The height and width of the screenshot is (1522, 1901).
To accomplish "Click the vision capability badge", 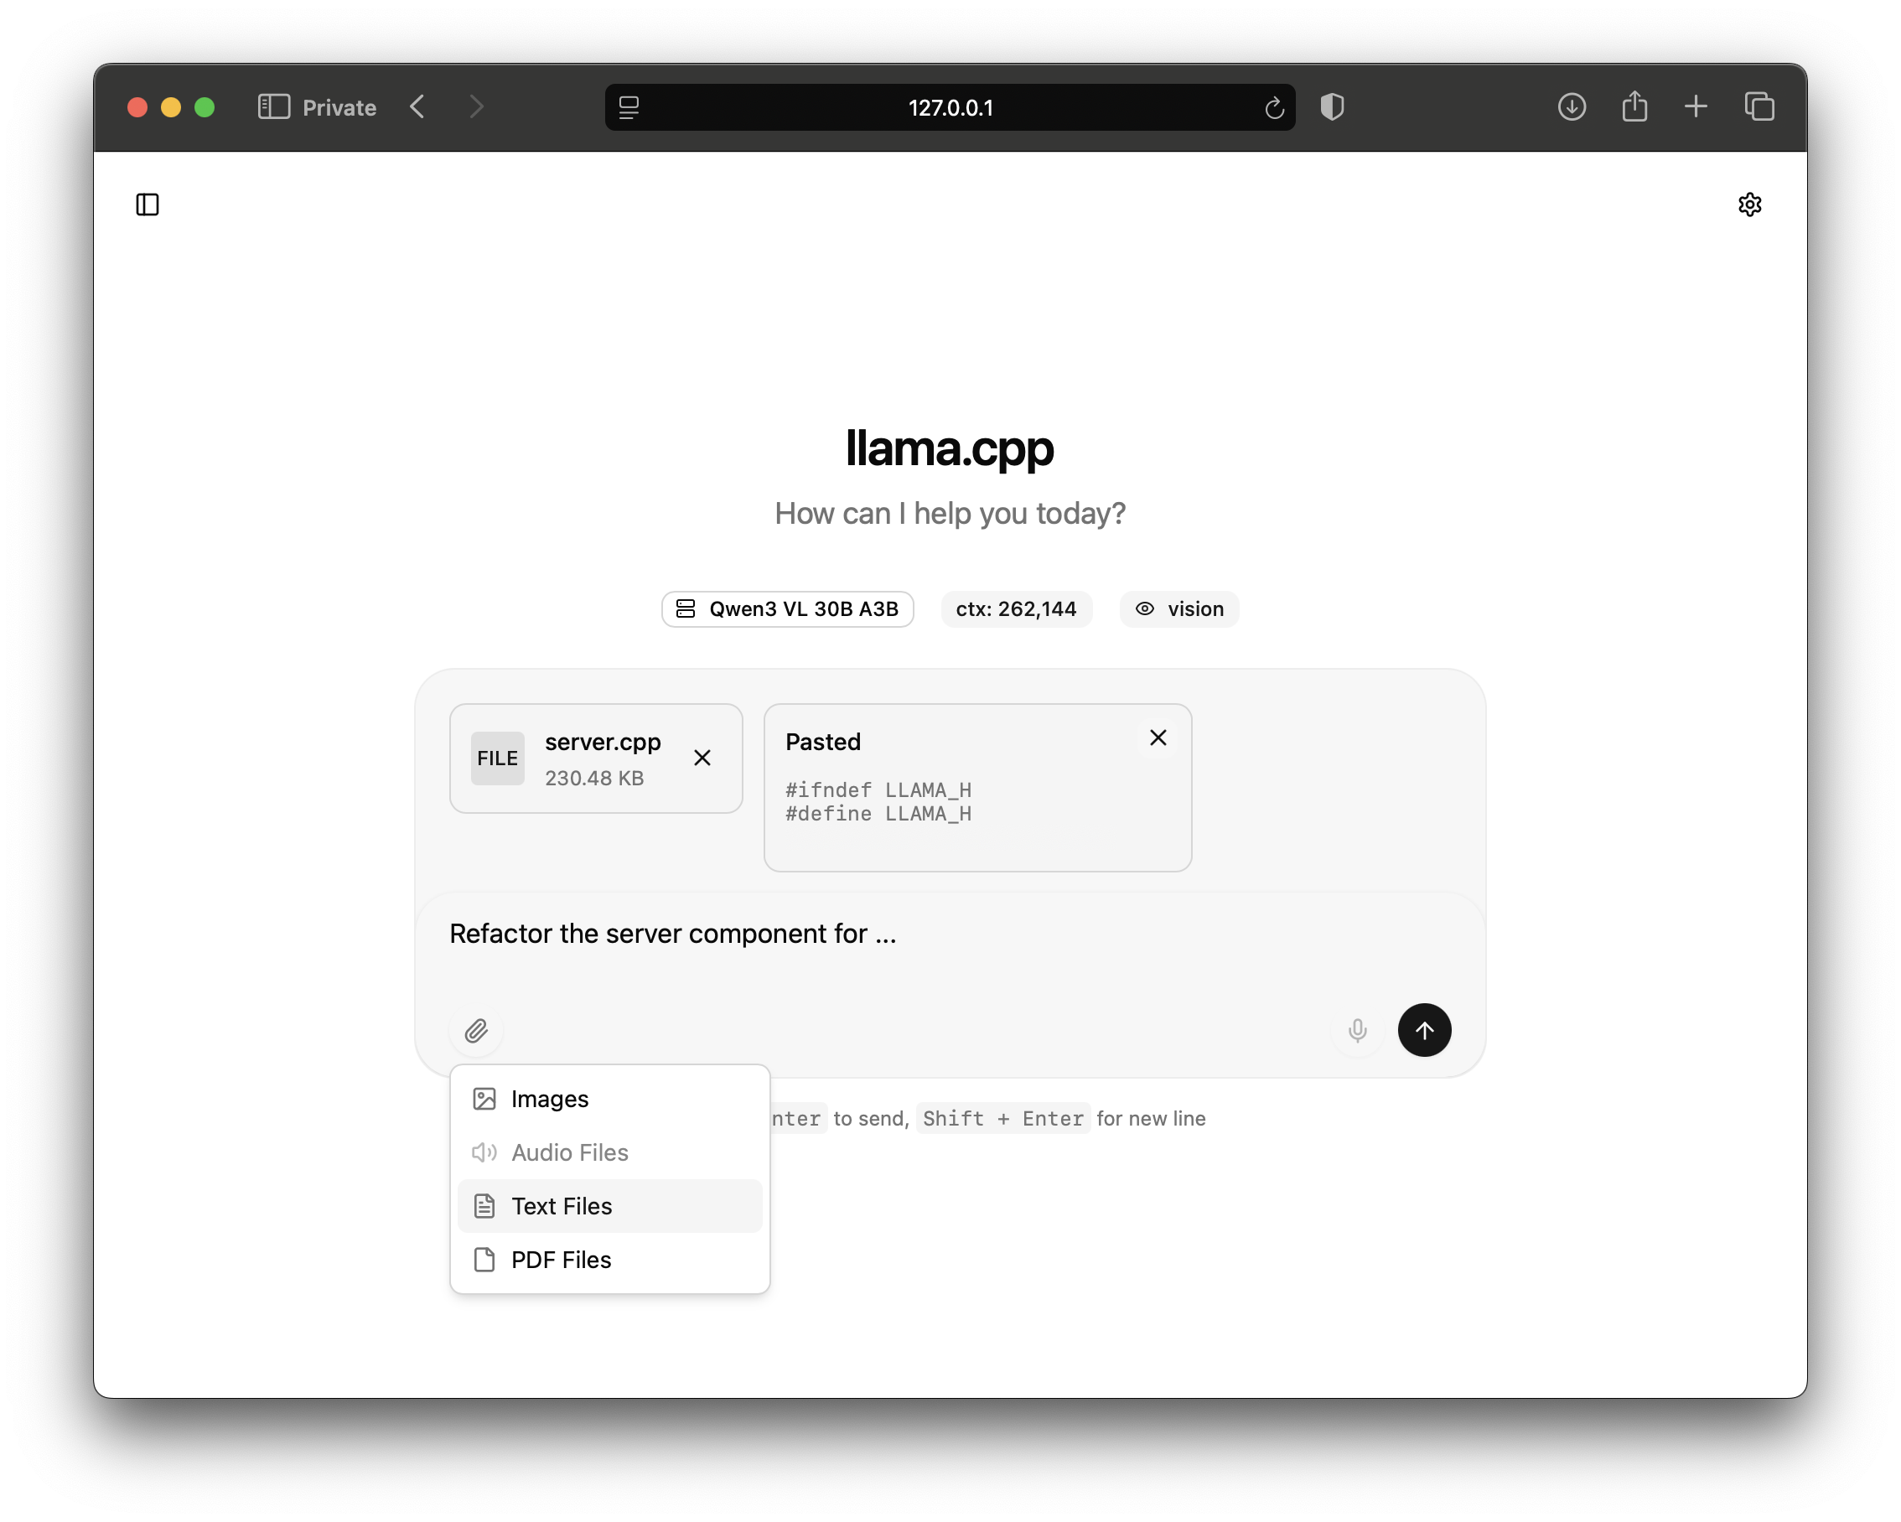I will point(1178,608).
